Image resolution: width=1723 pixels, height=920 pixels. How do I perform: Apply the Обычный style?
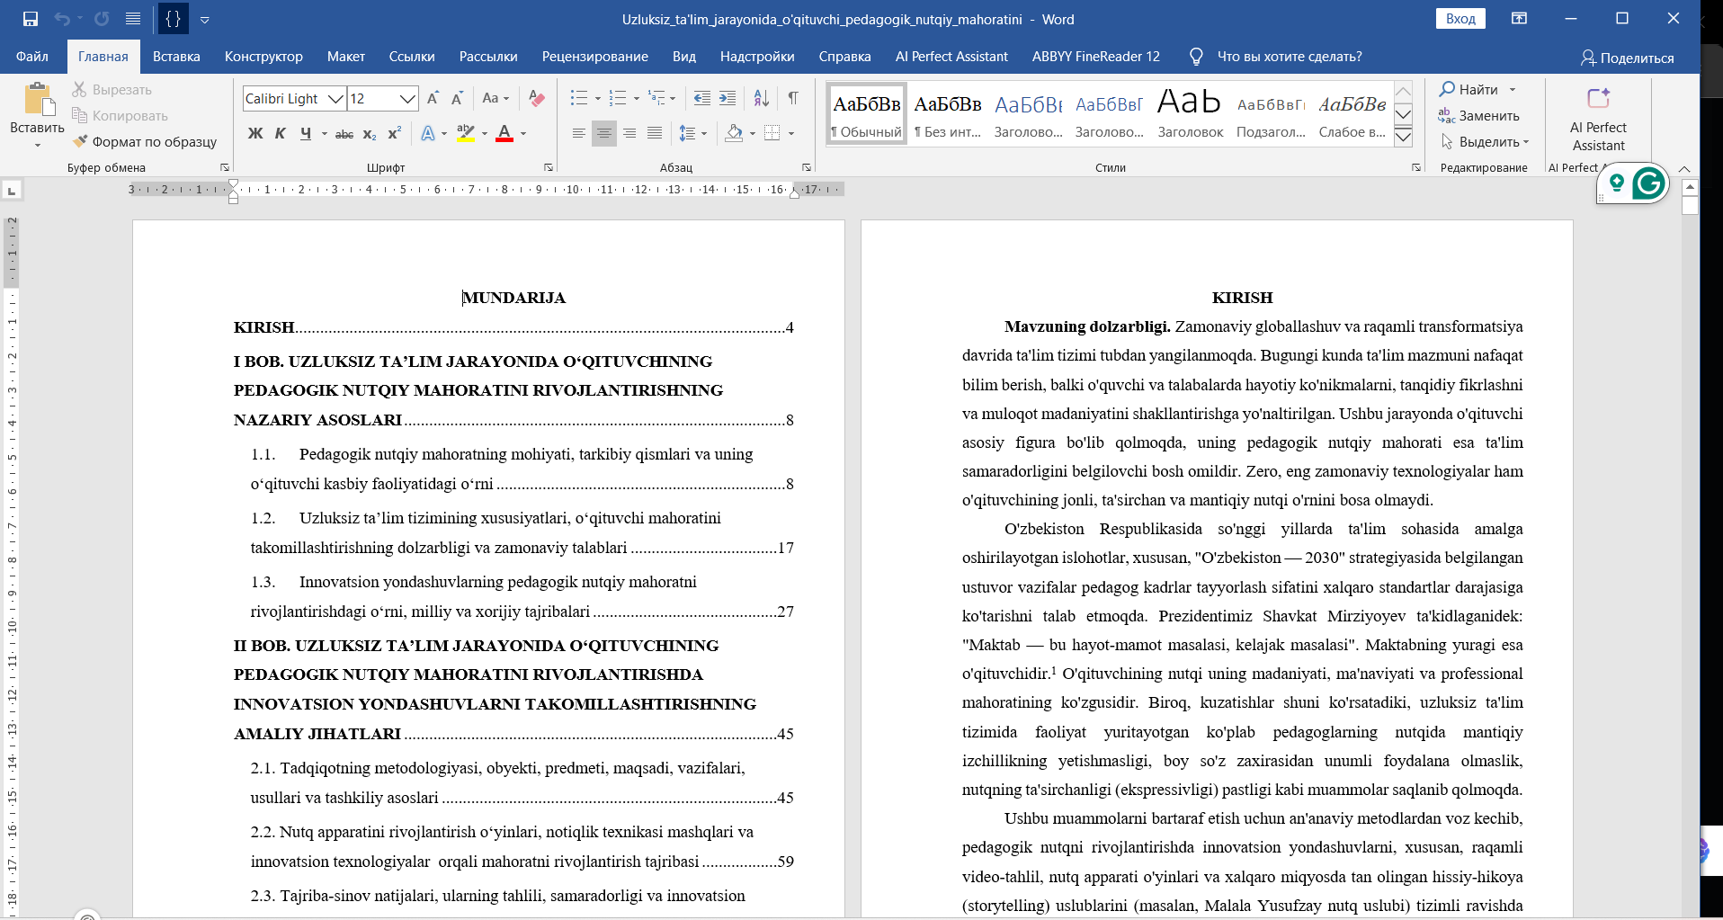(x=867, y=113)
